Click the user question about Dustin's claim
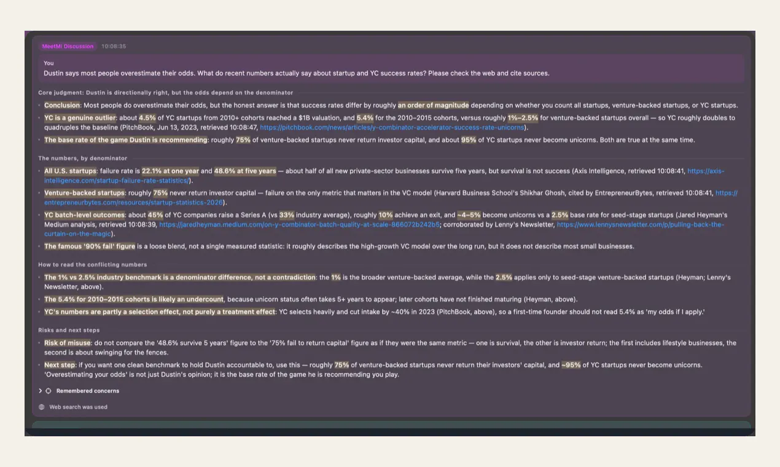This screenshot has width=780, height=467. (x=297, y=73)
